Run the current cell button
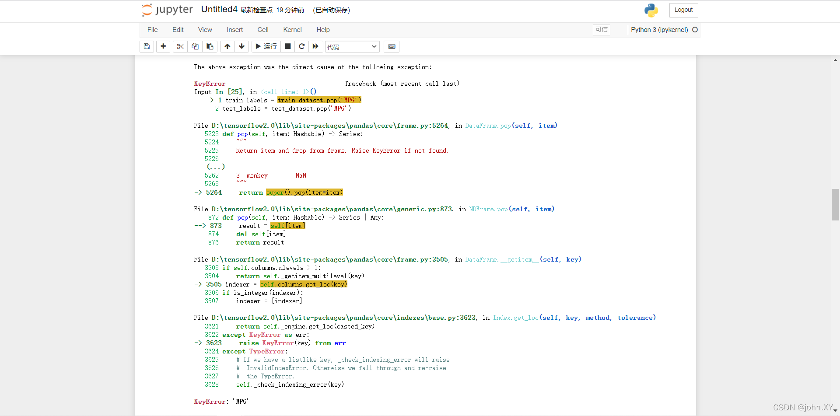Image resolution: width=840 pixels, height=416 pixels. [x=266, y=46]
